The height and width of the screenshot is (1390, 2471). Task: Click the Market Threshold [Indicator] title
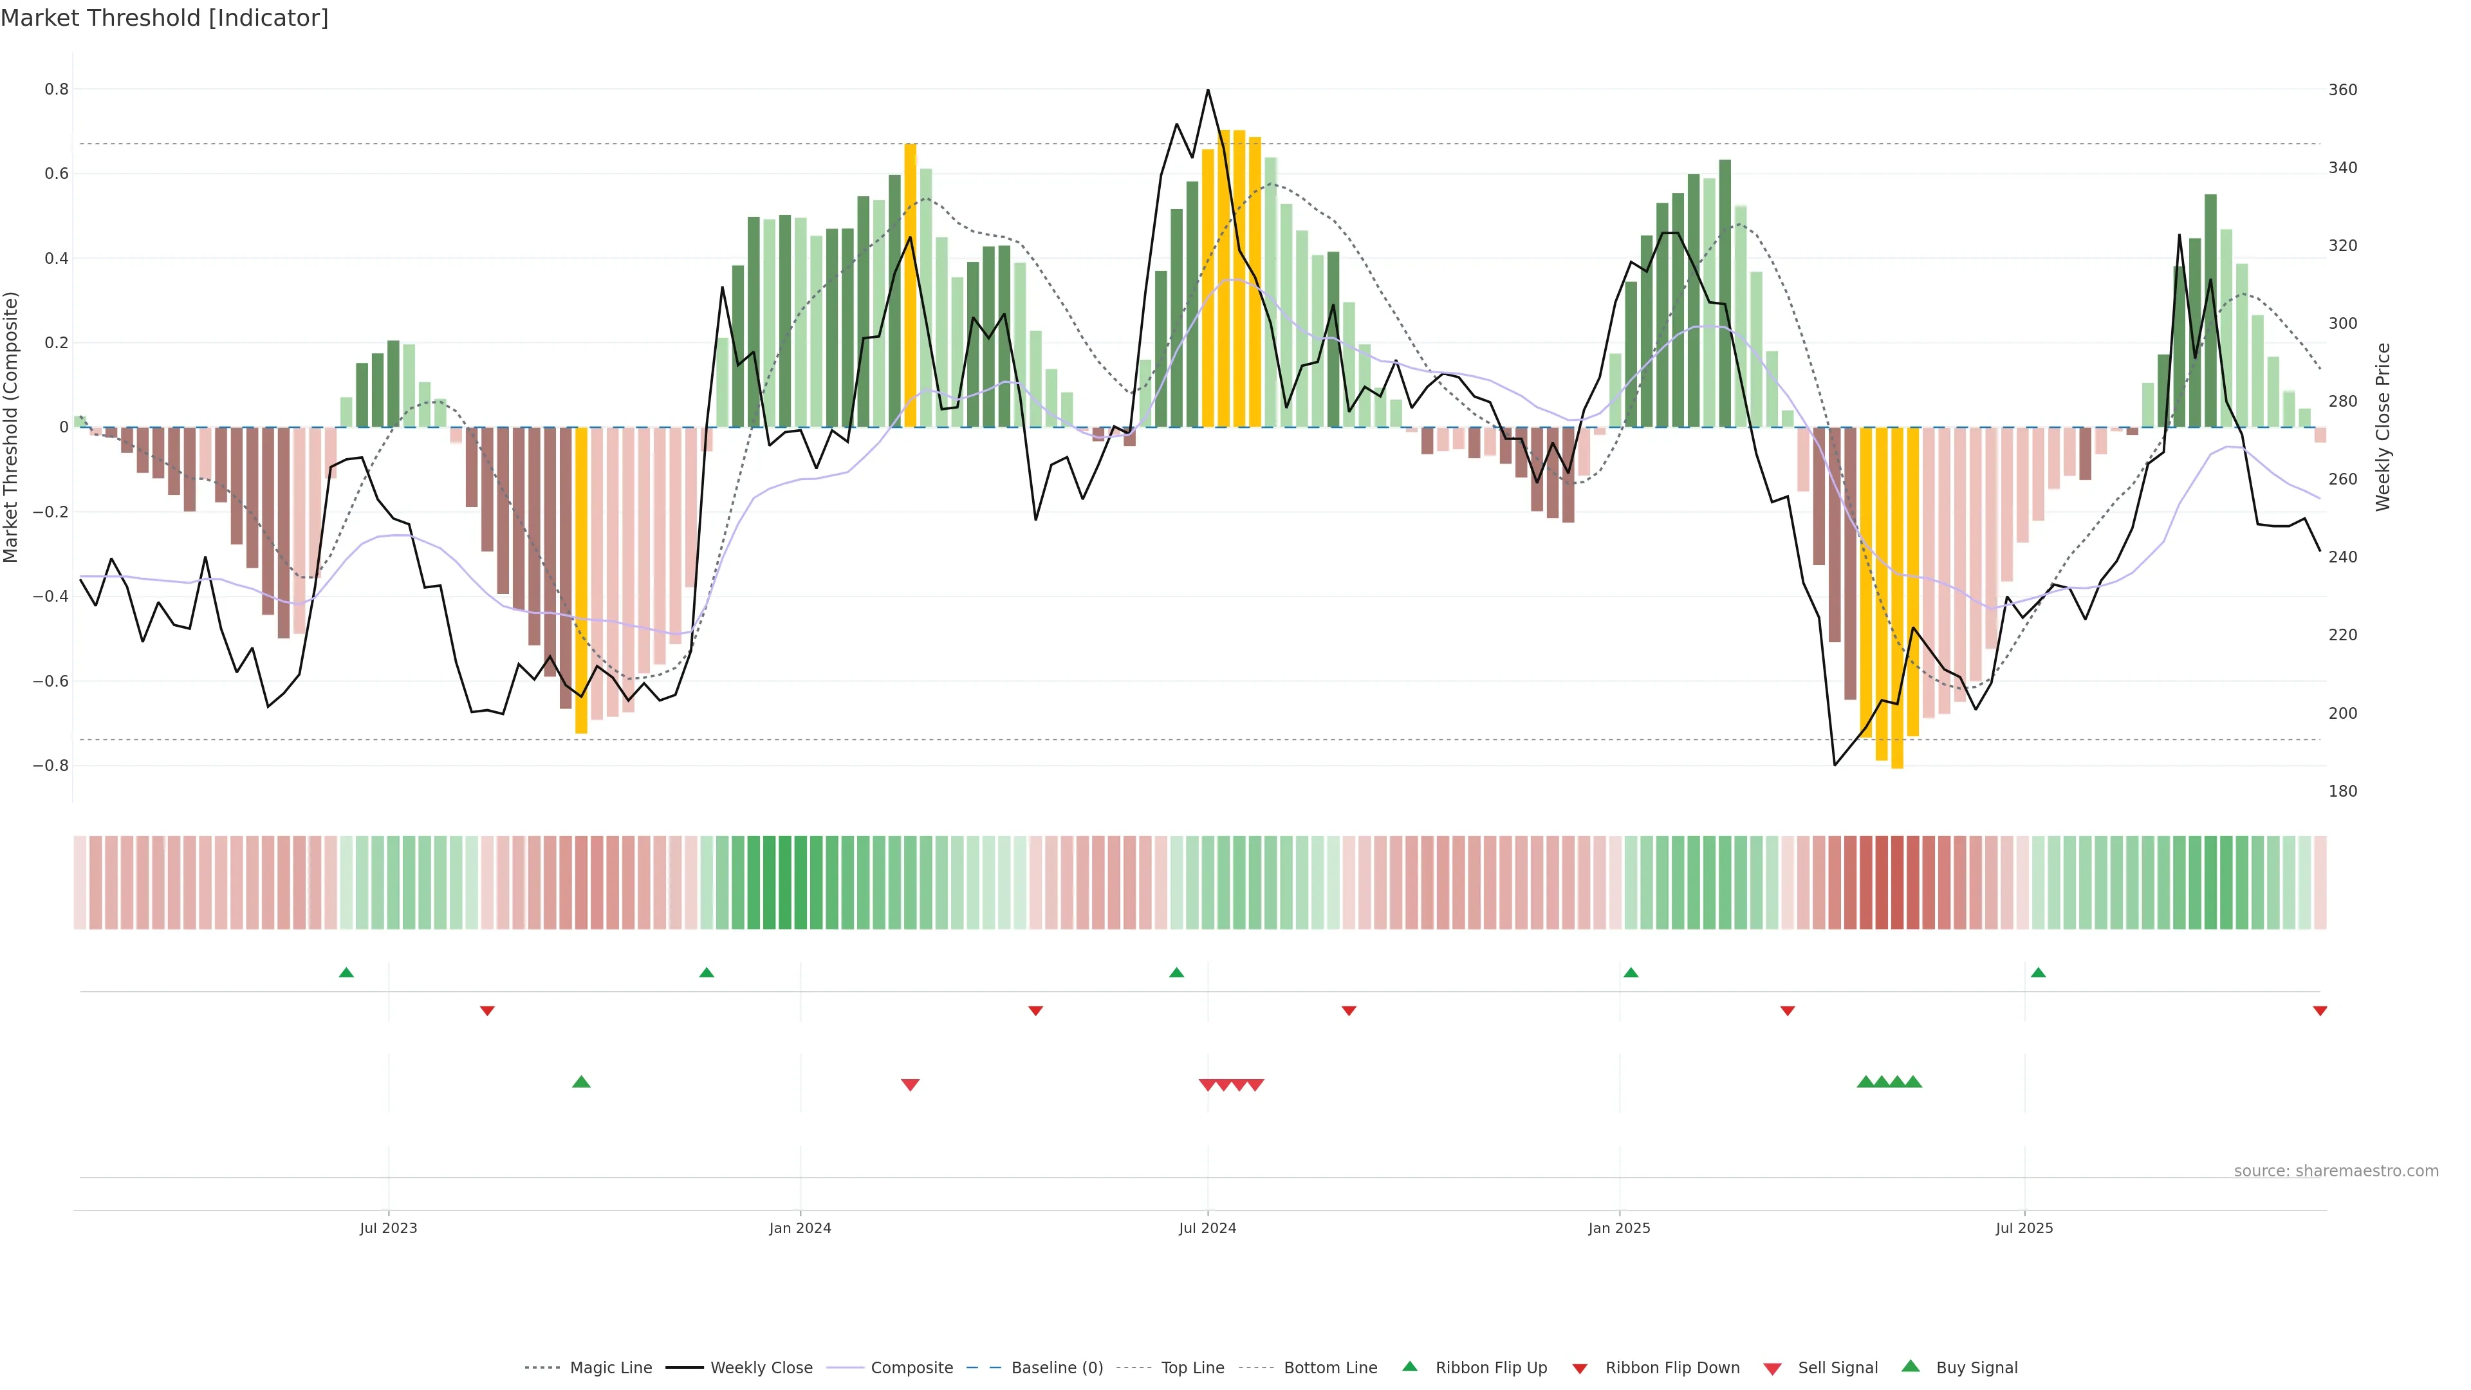[164, 18]
